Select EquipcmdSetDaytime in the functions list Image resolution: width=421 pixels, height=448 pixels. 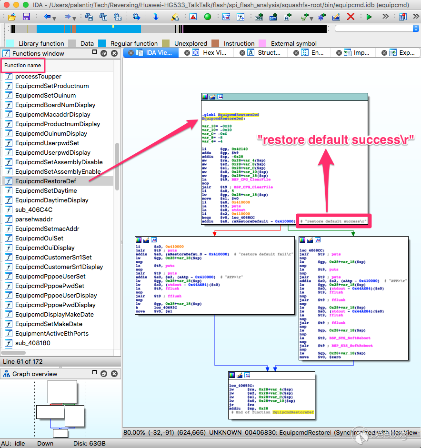pos(46,190)
